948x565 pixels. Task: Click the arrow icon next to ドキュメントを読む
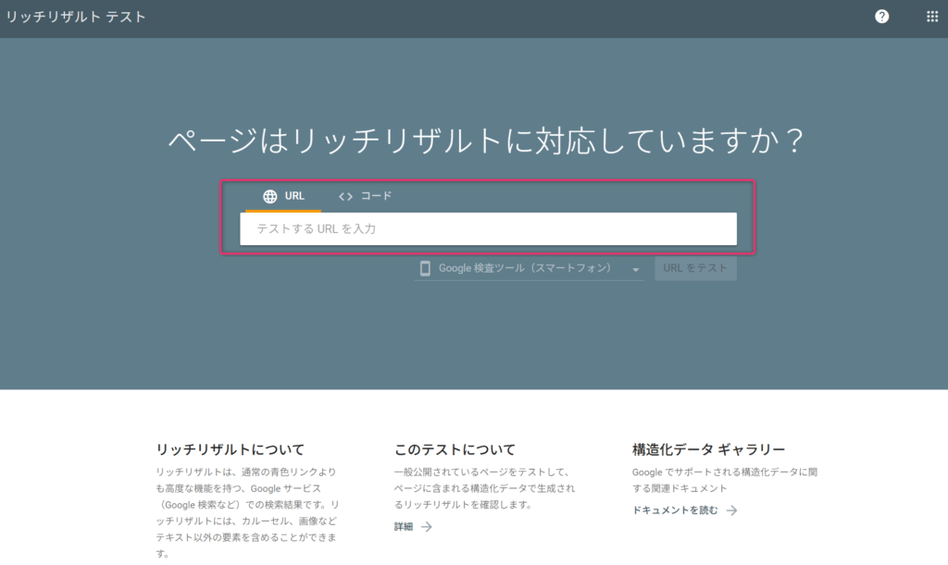[731, 510]
